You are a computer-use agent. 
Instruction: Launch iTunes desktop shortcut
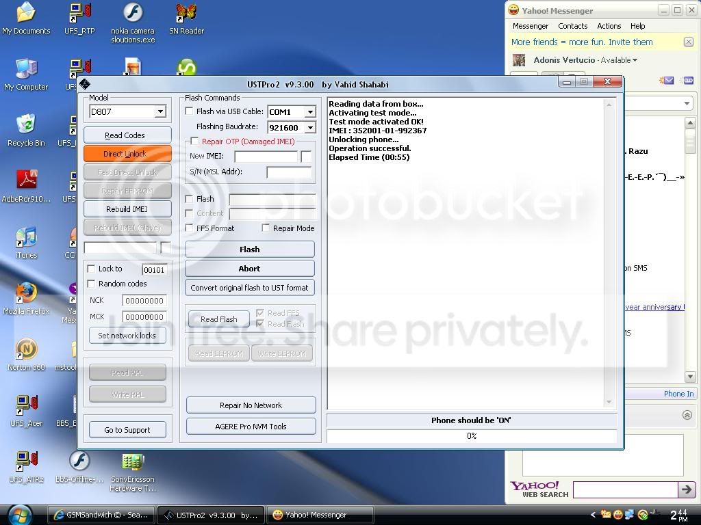pos(26,243)
